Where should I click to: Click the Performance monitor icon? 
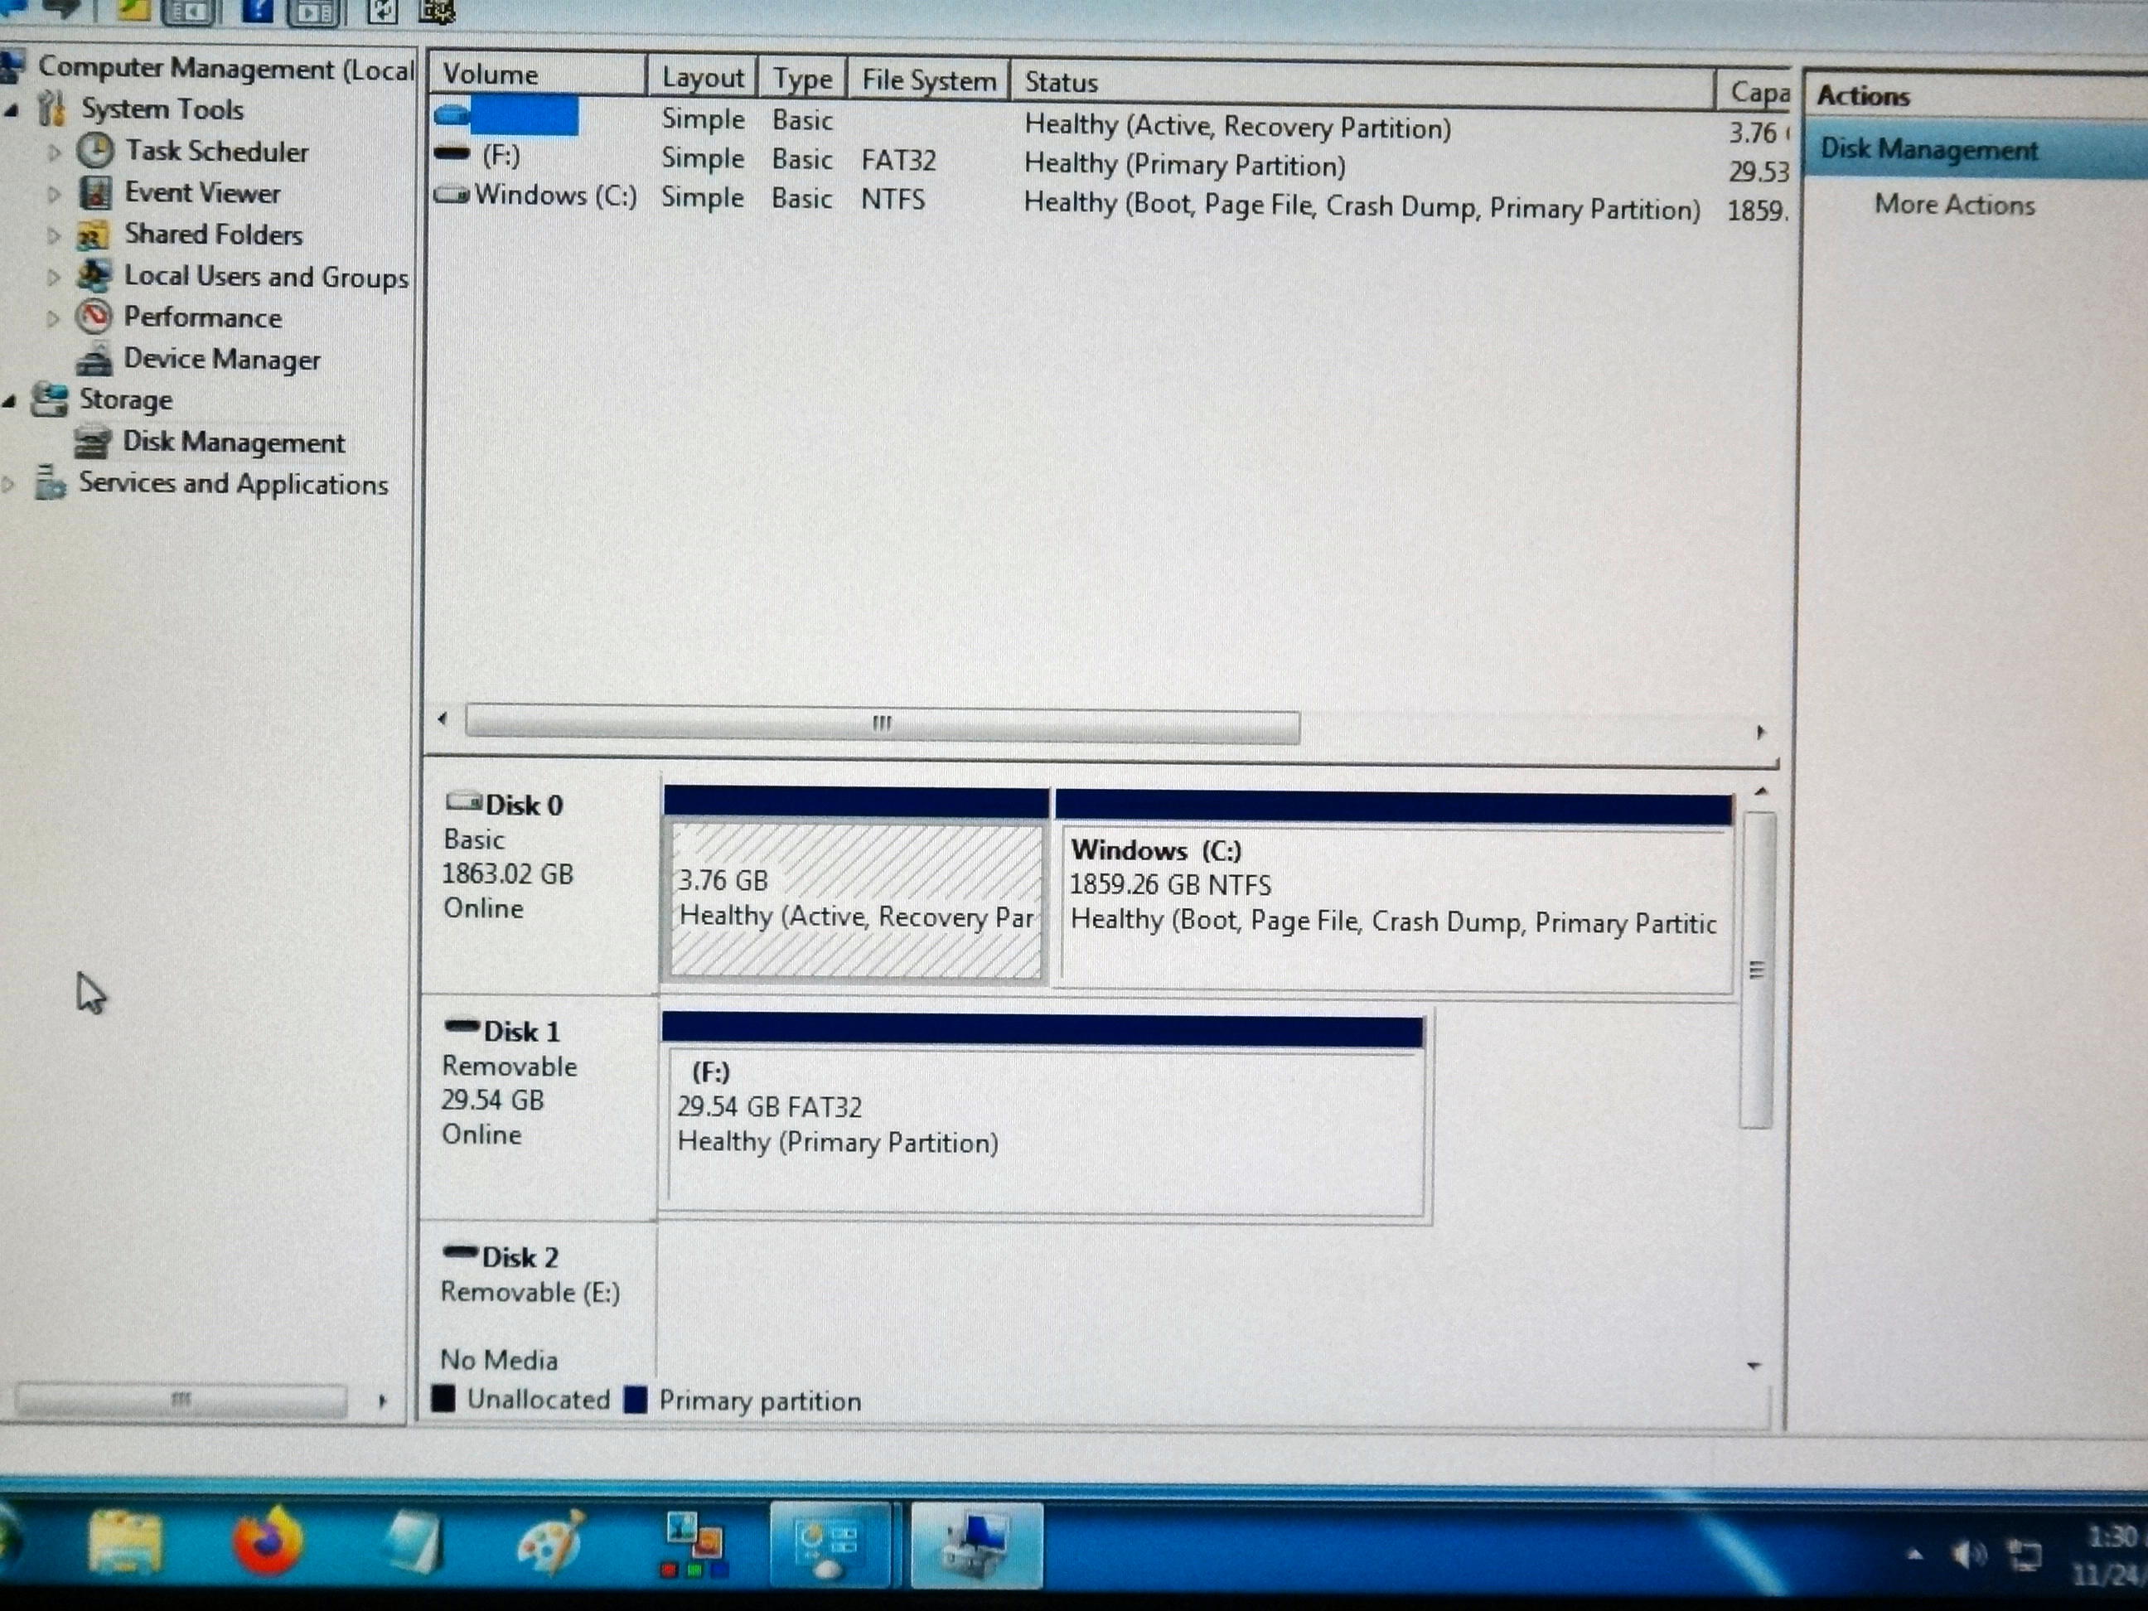click(x=94, y=317)
